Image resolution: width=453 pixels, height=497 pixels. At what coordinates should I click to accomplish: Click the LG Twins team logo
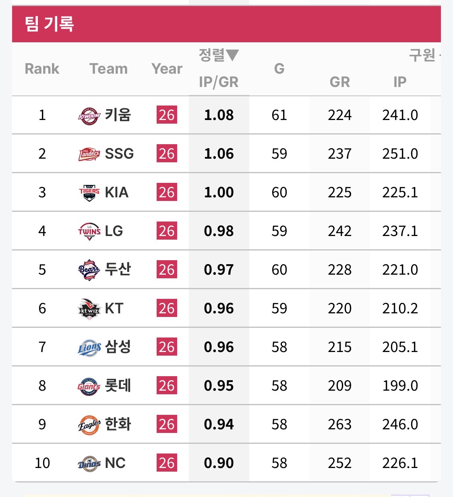pyautogui.click(x=89, y=232)
